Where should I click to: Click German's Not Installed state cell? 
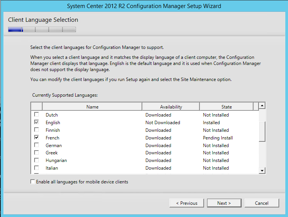coord(216,146)
